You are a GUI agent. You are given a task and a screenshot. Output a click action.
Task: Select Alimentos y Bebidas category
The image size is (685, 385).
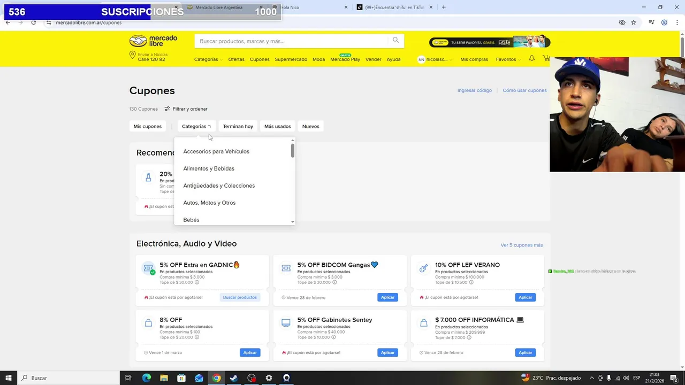[209, 168]
